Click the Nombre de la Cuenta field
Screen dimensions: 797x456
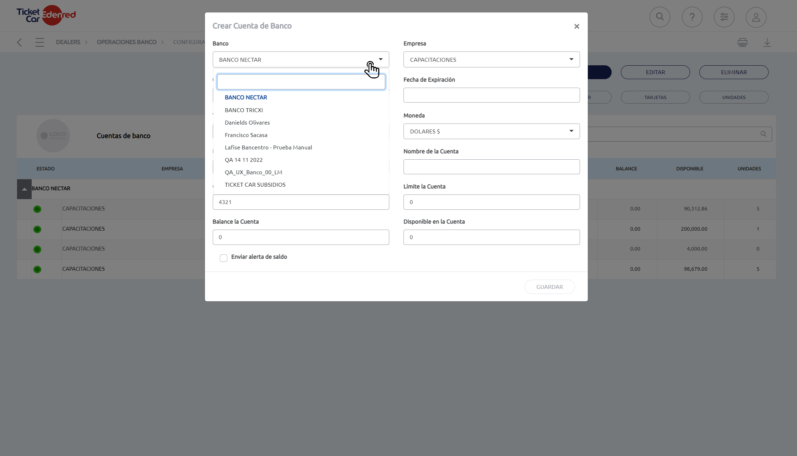click(x=492, y=167)
